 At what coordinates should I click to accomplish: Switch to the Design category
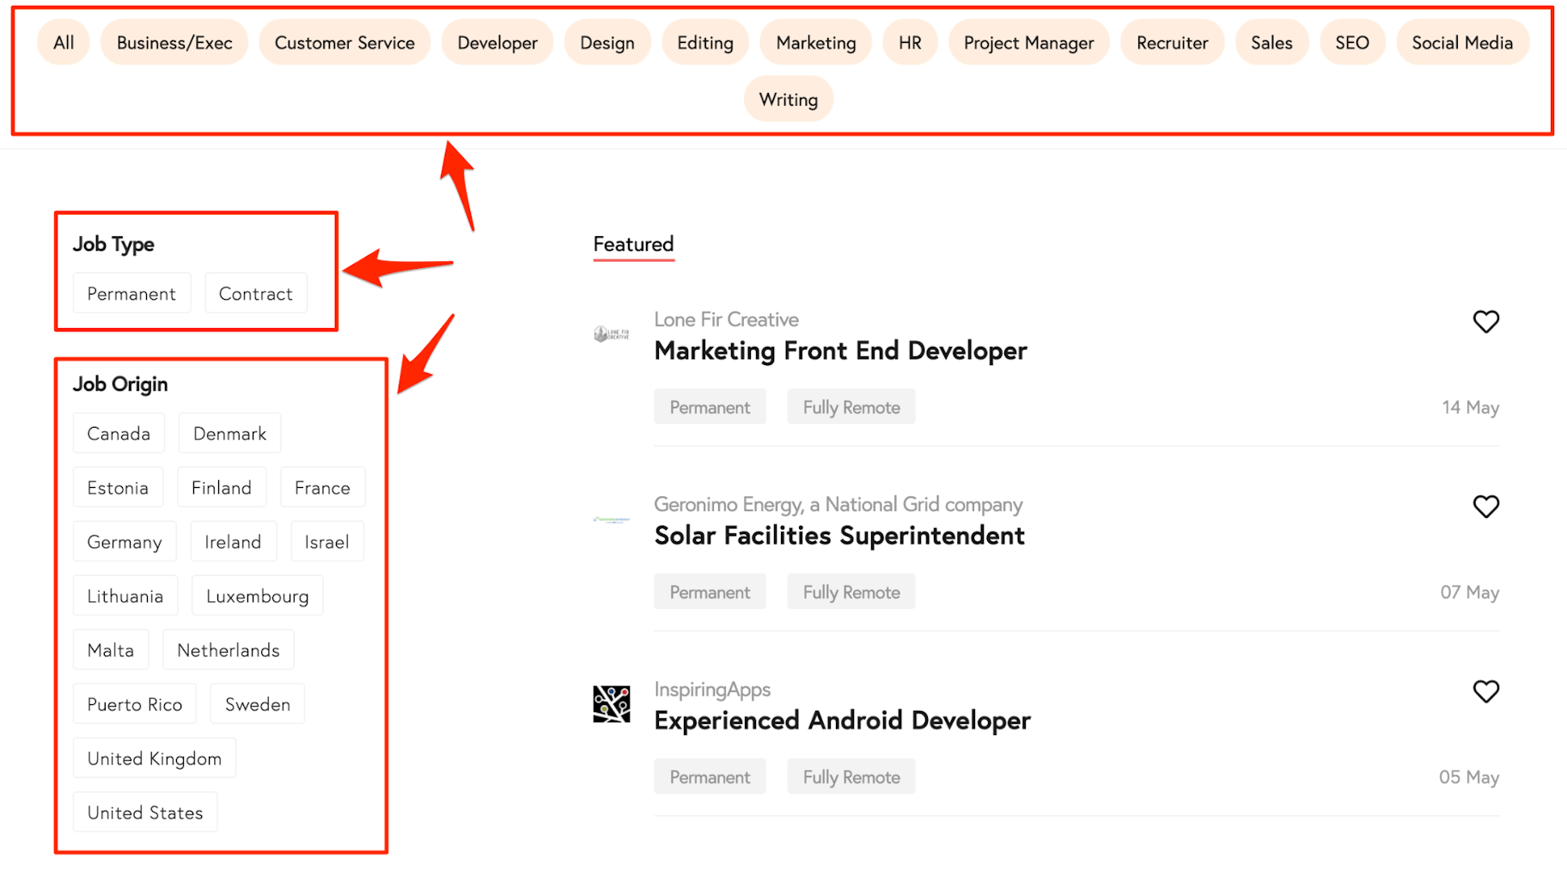coord(607,43)
